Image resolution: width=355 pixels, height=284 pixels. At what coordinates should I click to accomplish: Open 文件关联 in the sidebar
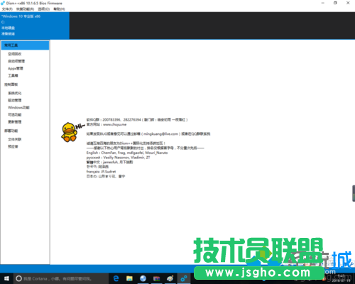[x=15, y=139]
